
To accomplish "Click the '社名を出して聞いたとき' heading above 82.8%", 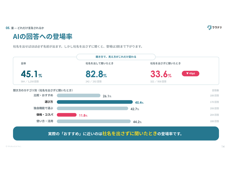I will point(99,63).
